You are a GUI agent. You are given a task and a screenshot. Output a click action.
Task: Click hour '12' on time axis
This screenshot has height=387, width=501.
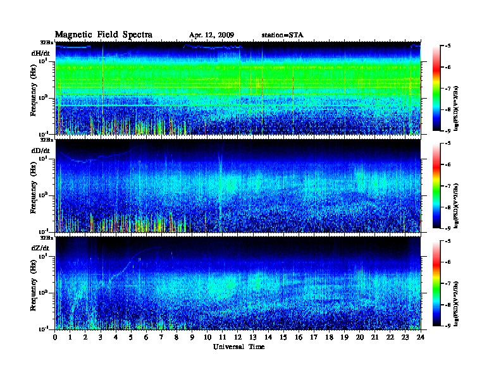(238, 337)
